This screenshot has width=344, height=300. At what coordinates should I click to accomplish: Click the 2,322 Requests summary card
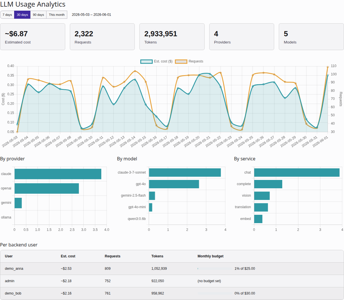(102, 37)
